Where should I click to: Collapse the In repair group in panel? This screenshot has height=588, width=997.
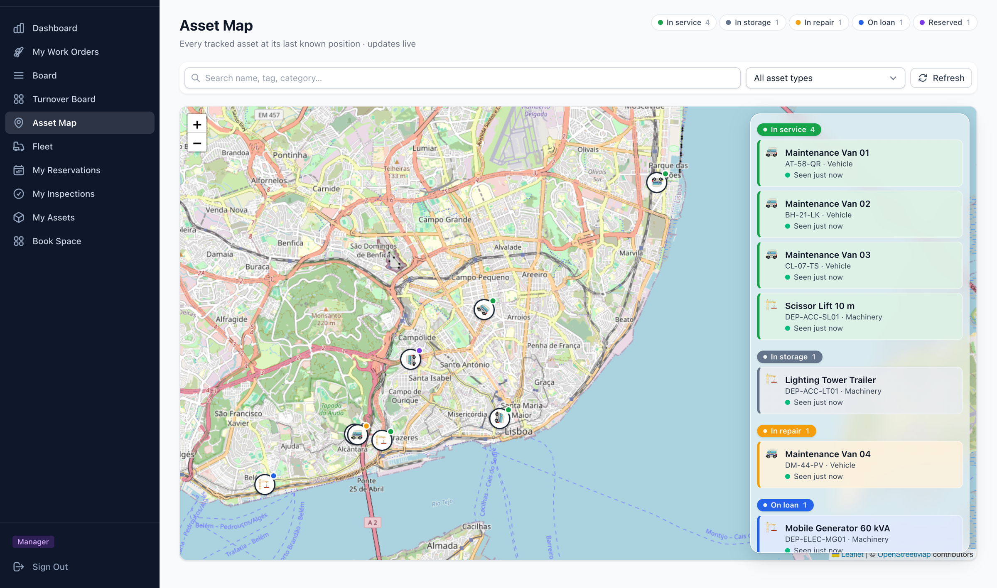point(786,431)
